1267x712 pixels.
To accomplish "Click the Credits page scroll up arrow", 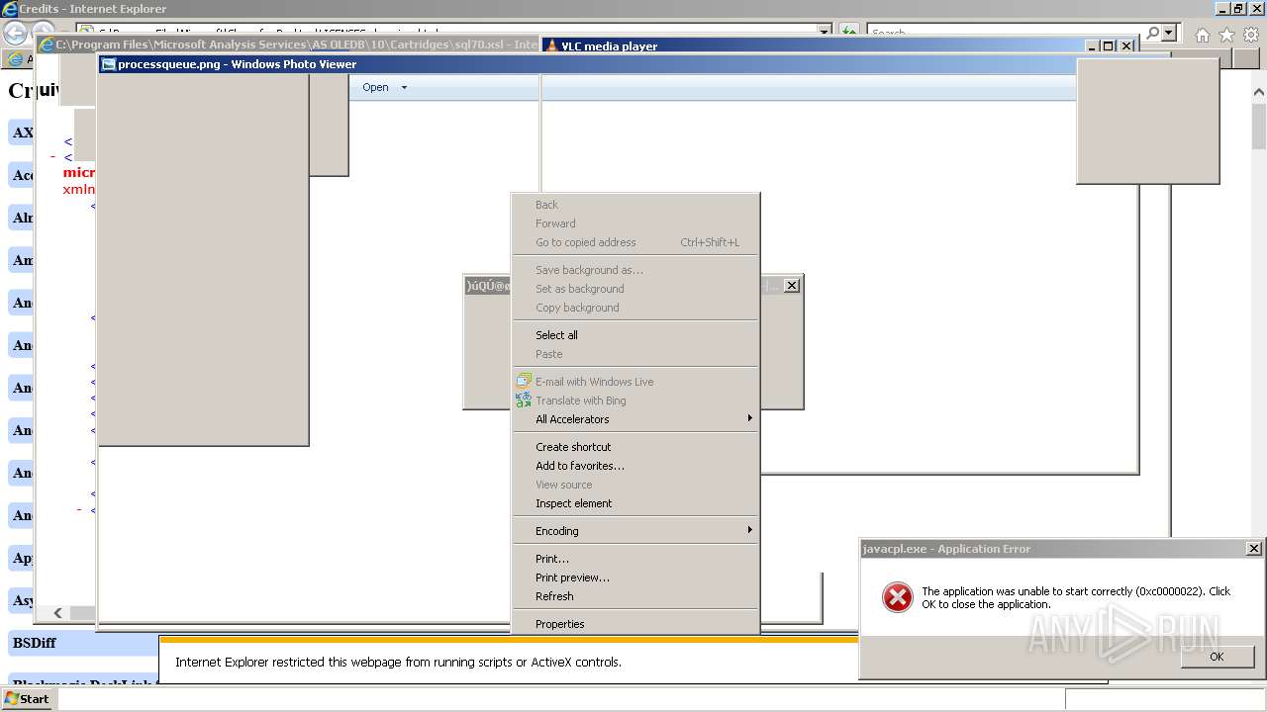I will point(1258,92).
